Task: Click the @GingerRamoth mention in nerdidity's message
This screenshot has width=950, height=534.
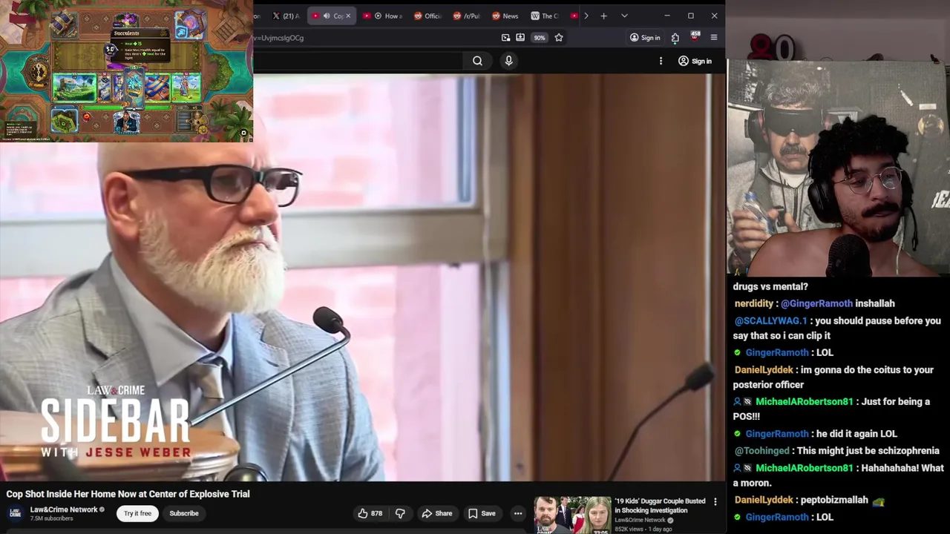Action: 816,303
